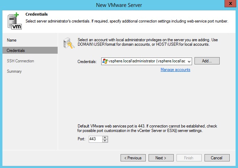
Task: Decrease the port number with the down arrow
Action: click(105, 141)
